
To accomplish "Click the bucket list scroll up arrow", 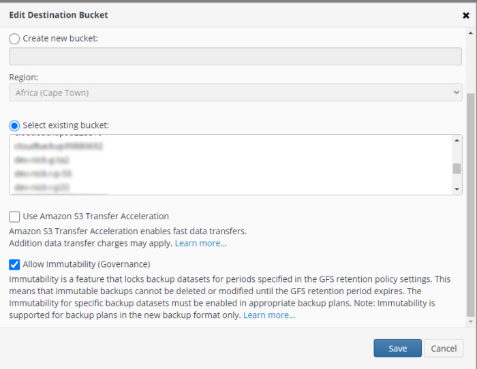I will click(457, 140).
